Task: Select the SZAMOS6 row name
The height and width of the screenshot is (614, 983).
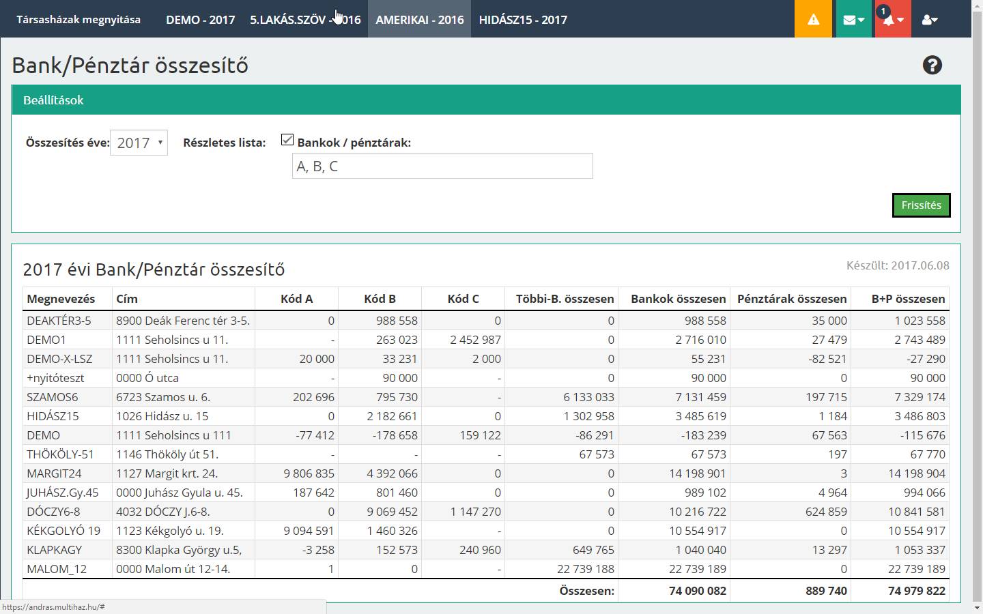Action: tap(53, 397)
